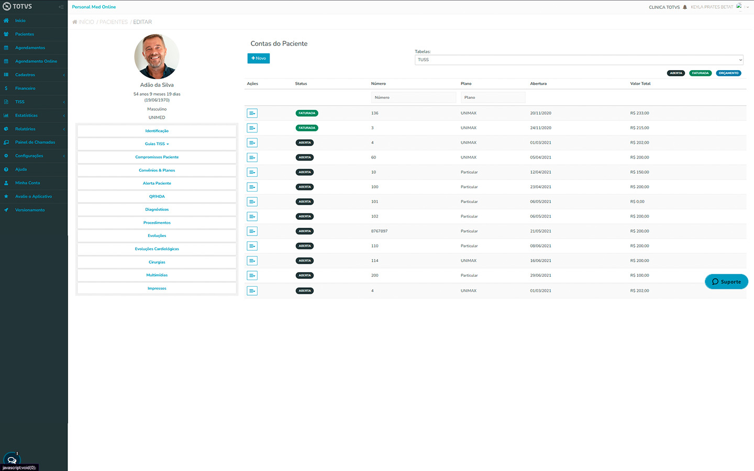Expand the Cadastros sidebar menu

[x=34, y=75]
